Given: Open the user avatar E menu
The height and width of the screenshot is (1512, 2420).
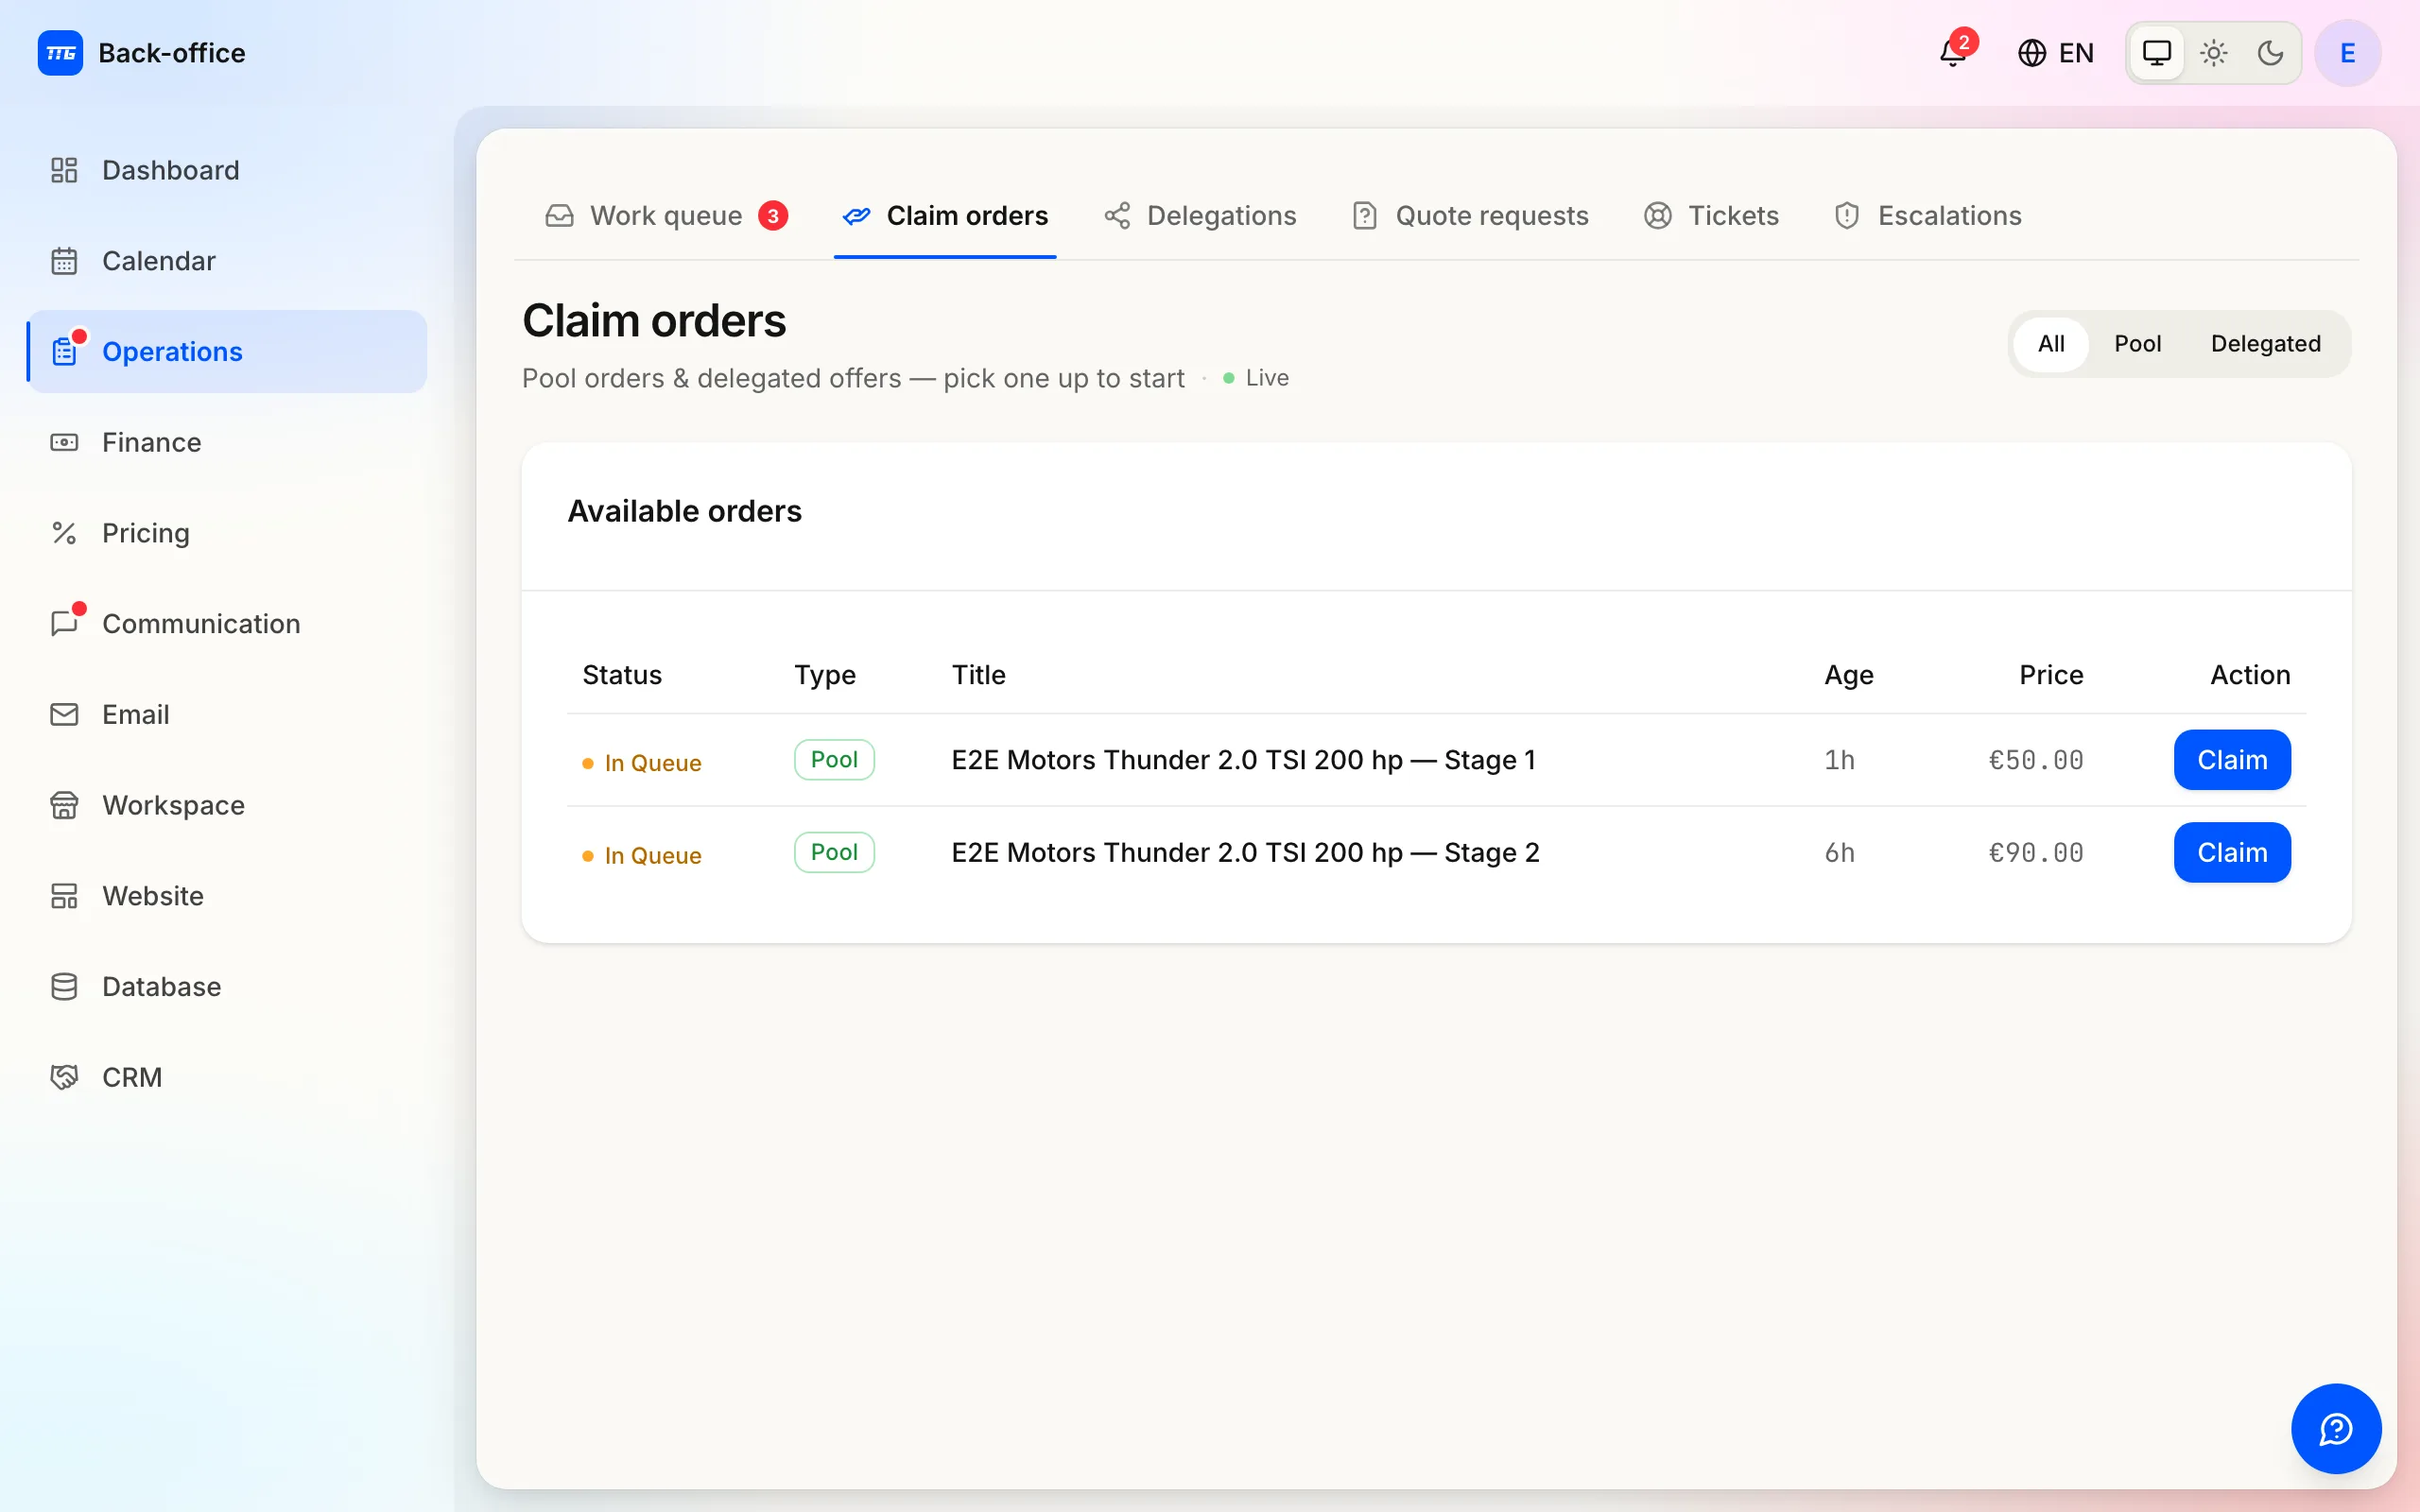Looking at the screenshot, I should (x=2347, y=53).
